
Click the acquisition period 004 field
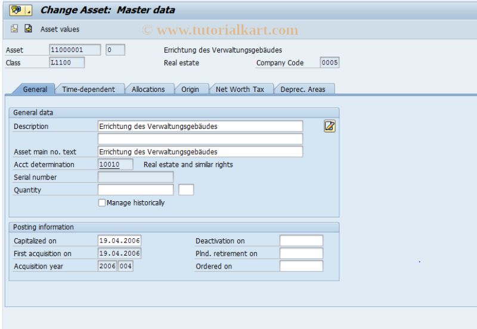coord(125,266)
